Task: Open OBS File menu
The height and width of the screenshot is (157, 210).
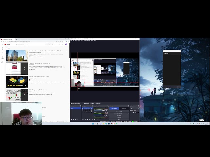Action: click(x=71, y=40)
